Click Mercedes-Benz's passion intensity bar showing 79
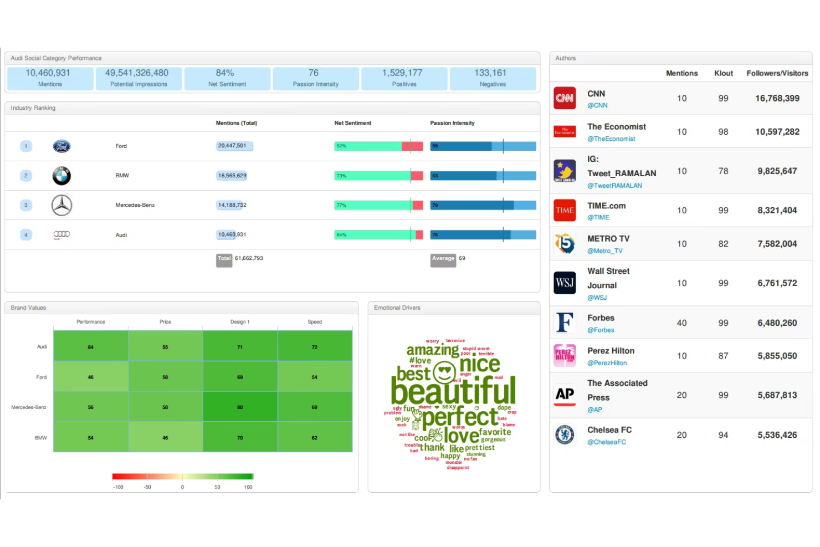The height and width of the screenshot is (547, 820). pyautogui.click(x=483, y=205)
